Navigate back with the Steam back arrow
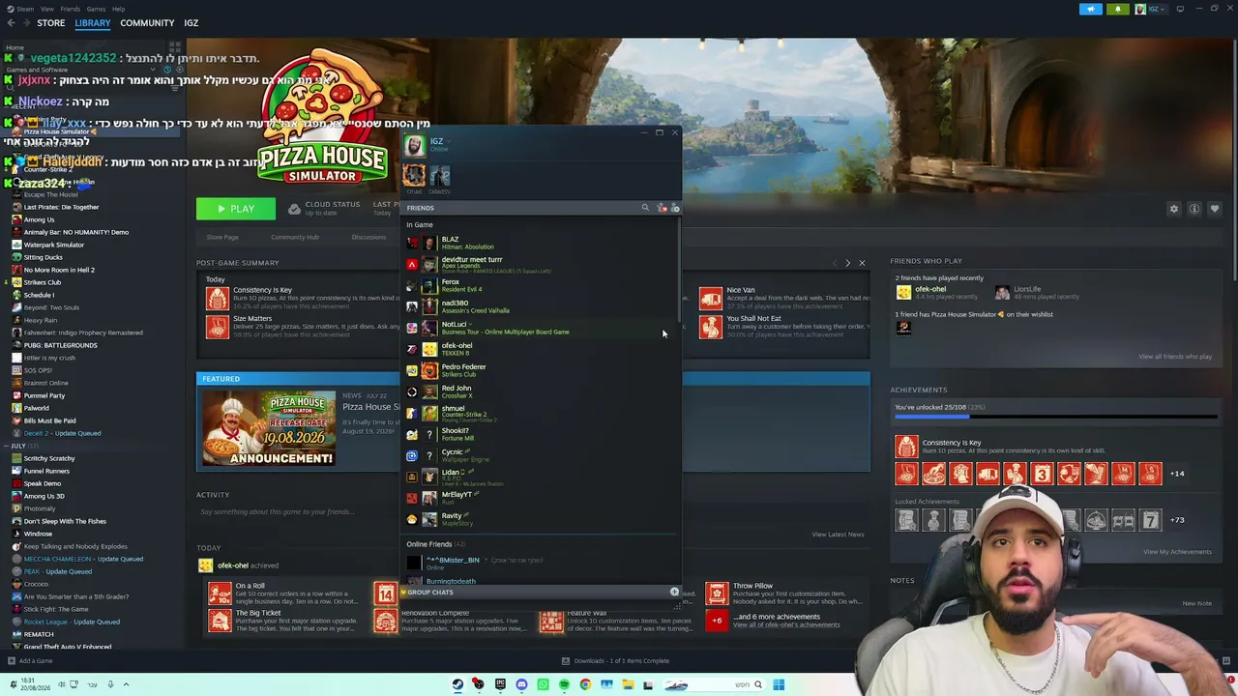 pyautogui.click(x=10, y=23)
